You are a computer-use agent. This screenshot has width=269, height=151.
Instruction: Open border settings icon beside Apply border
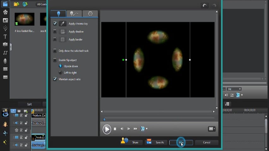tap(63, 40)
